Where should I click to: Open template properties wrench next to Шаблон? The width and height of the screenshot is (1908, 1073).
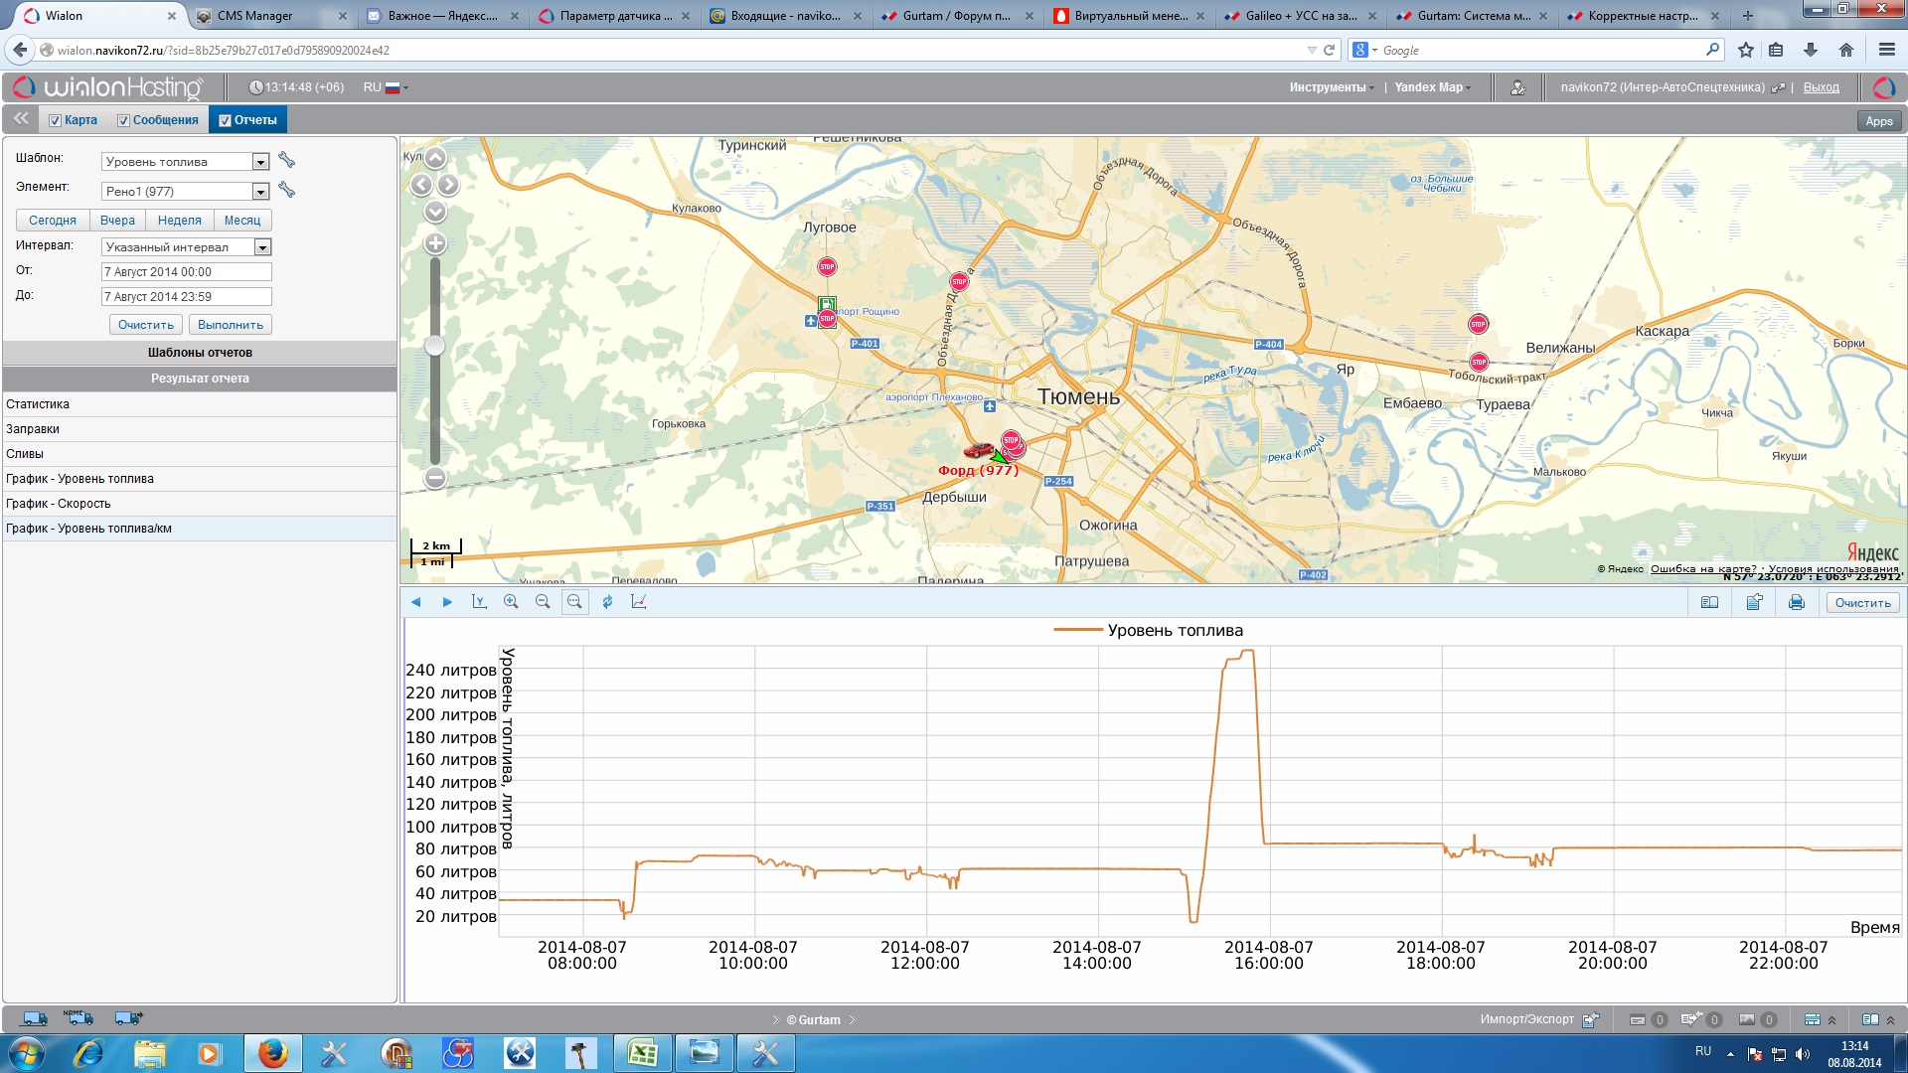pos(287,160)
